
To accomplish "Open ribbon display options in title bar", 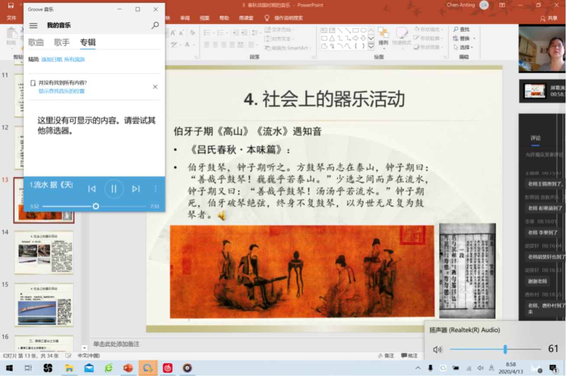I will [502, 5].
